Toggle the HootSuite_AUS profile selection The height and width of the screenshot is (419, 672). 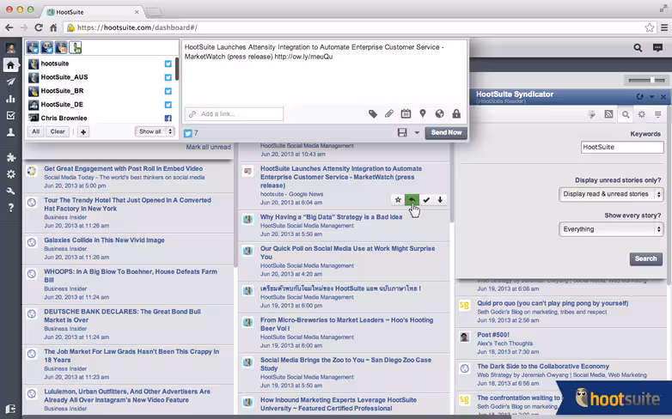tap(101, 77)
